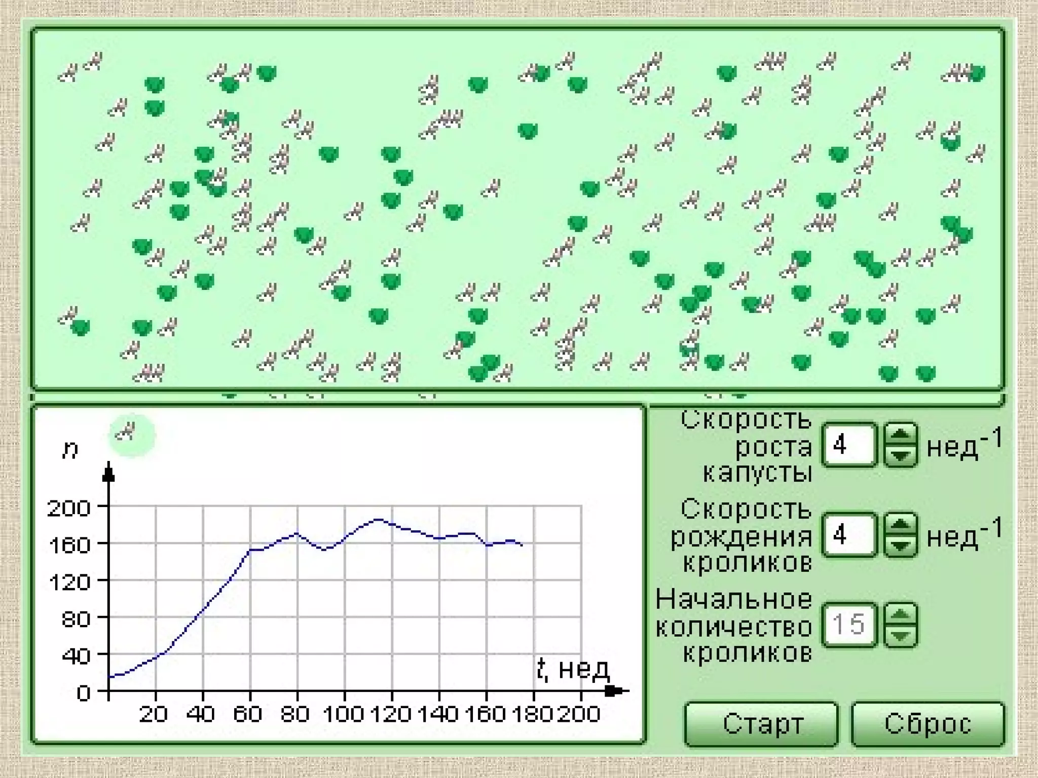The image size is (1038, 778).
Task: Click the right end of the population curve
Action: 522,545
